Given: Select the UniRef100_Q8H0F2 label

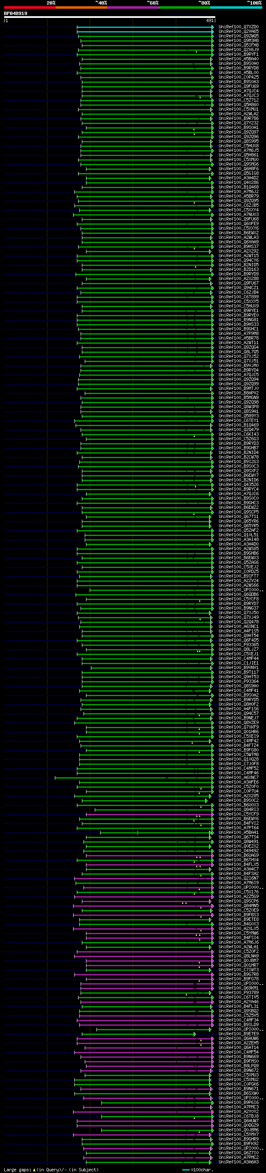Looking at the screenshot, I should tap(239, 704).
